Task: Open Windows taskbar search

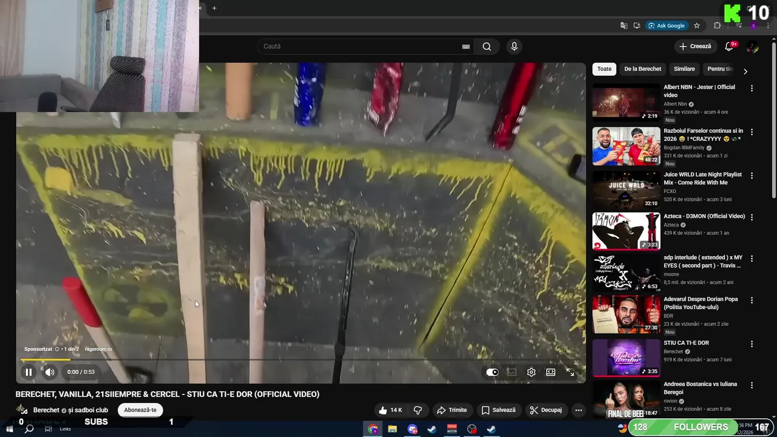Action: pyautogui.click(x=29, y=429)
